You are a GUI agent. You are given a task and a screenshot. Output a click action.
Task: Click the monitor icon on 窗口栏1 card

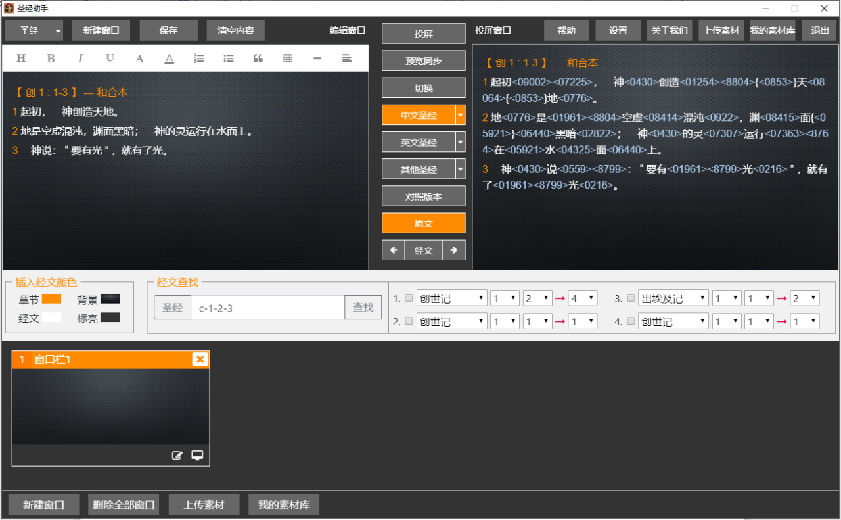(197, 455)
